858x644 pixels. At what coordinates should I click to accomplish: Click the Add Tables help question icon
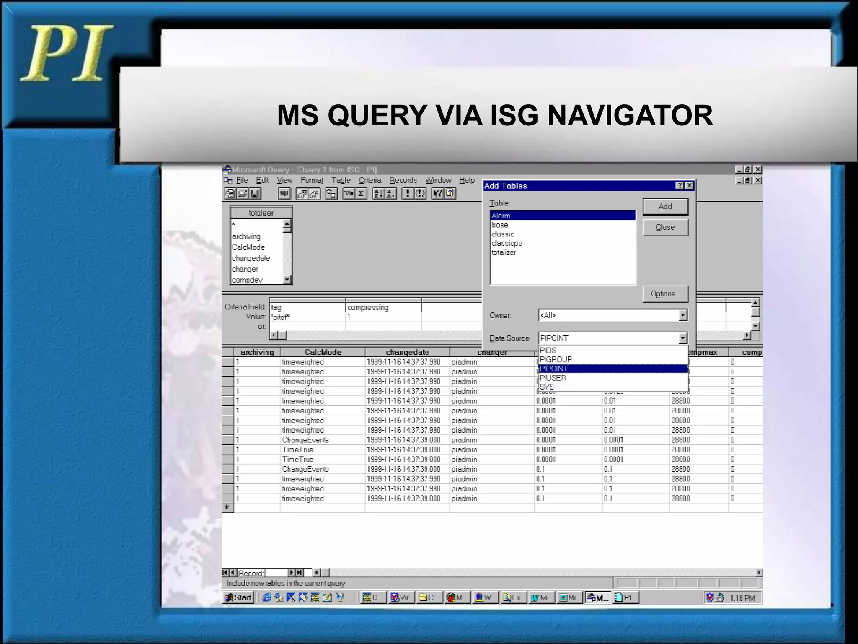pyautogui.click(x=680, y=186)
